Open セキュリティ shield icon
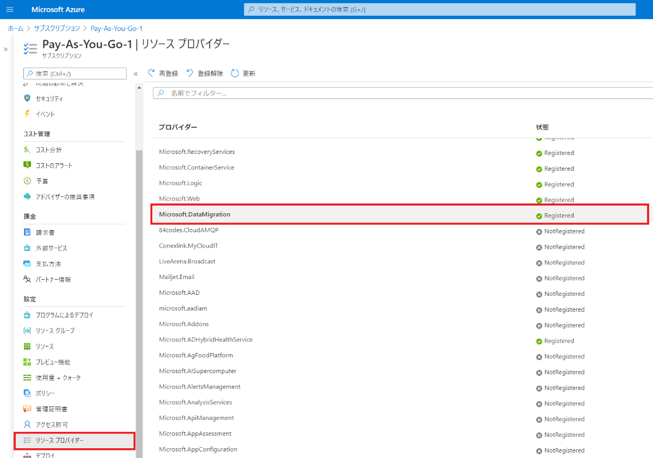Viewport: 653px width, 458px height. [27, 98]
